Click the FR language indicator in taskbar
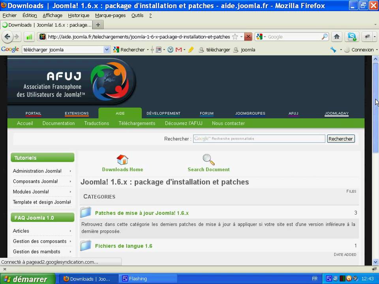This screenshot has height=284, width=379. tap(315, 279)
